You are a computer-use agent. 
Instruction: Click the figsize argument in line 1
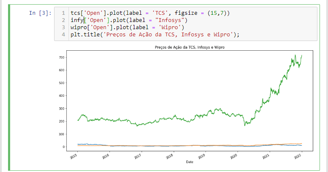click(192, 13)
